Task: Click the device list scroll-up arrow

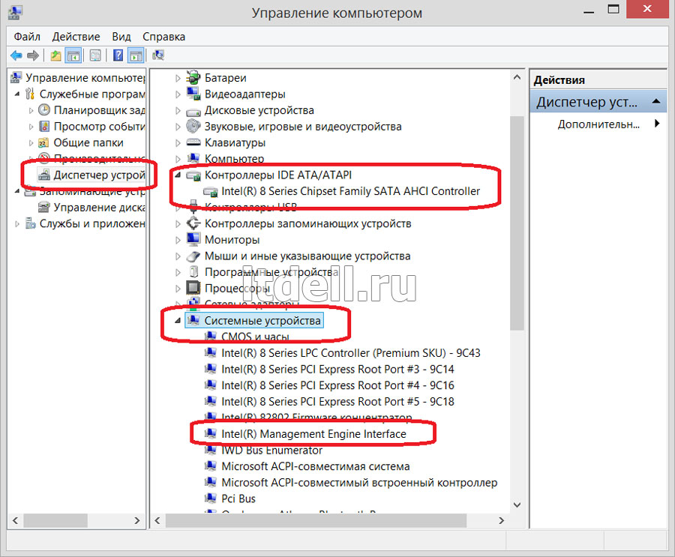Action: 517,77
